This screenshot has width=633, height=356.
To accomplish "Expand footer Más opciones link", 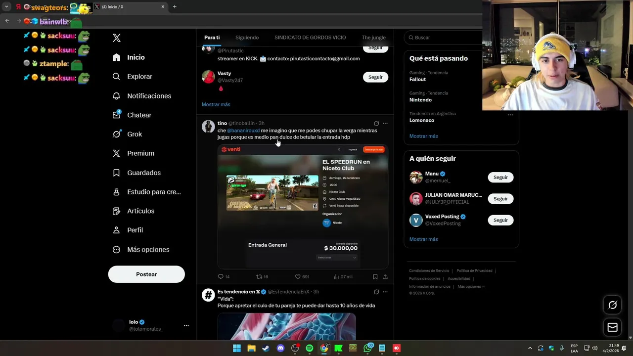I will 471,287.
